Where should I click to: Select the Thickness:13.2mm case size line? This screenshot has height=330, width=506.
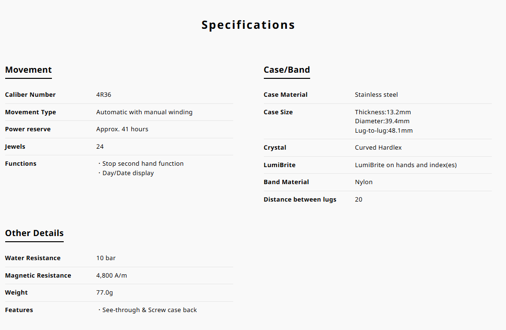tap(383, 112)
